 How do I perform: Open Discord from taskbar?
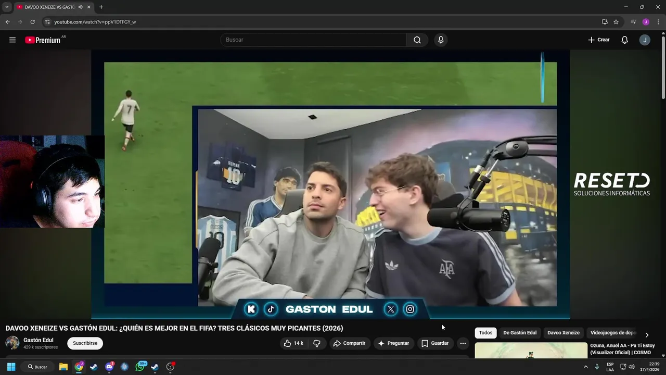[x=109, y=367]
